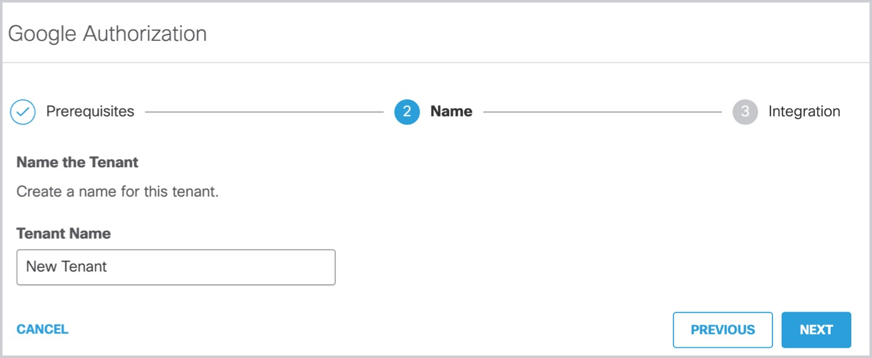872x358 pixels.
Task: Select the Name step label
Action: 451,111
